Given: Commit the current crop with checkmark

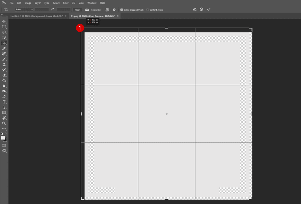Looking at the screenshot, I should (x=209, y=9).
